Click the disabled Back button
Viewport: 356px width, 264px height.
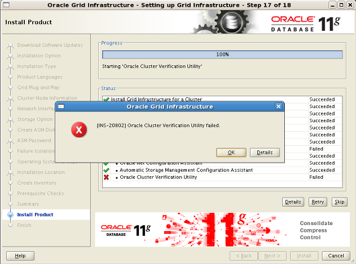pos(244,255)
